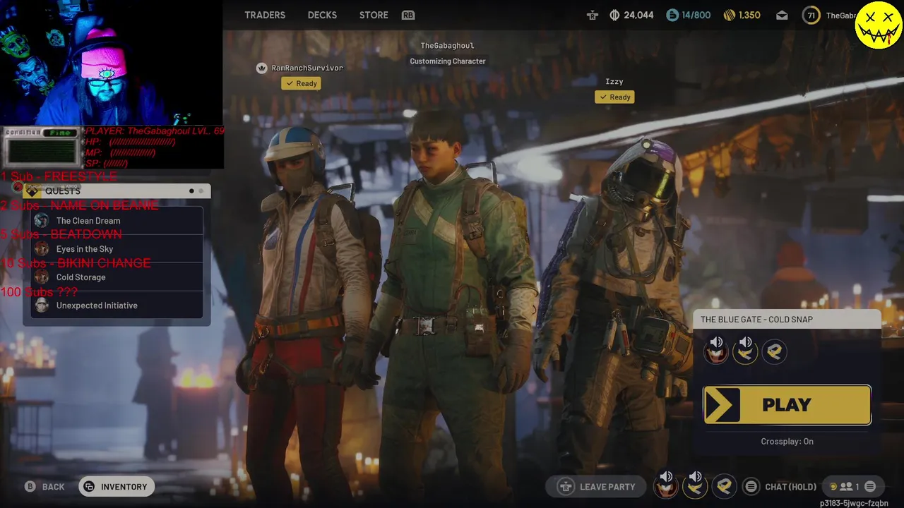Switch to the Decks tab
Viewport: 904px width, 508px height.
coord(322,15)
